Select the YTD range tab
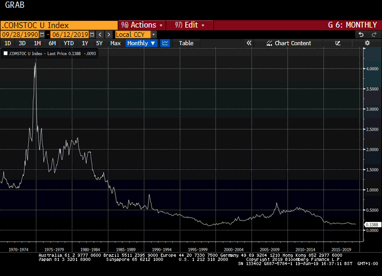Image resolution: width=382 pixels, height=276 pixels. 68,43
